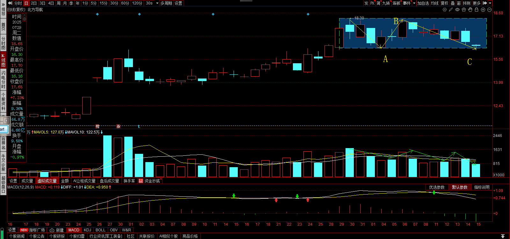Open 个股研报 bottom tab
This screenshot has height=239, width=510.
[x=57, y=236]
